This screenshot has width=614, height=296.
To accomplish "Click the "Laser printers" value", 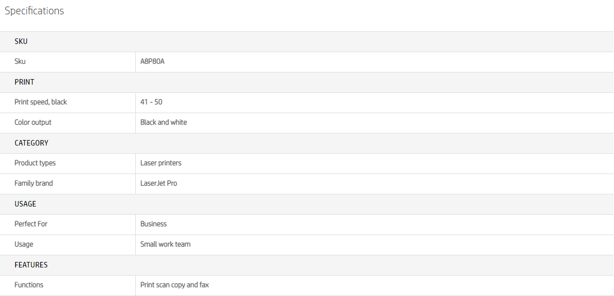I will click(x=161, y=163).
